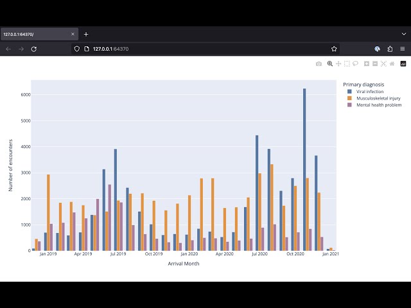The image size is (411, 308).
Task: Select the Pan tool in modebar
Action: coord(338,64)
